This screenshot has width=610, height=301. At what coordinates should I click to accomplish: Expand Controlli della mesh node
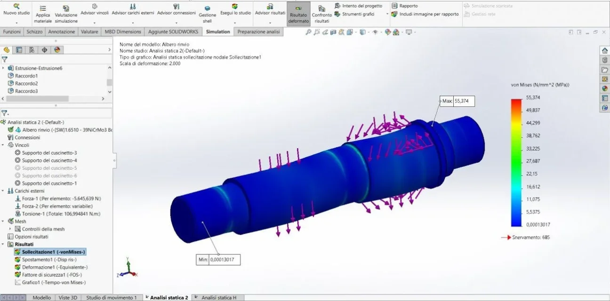pyautogui.click(x=11, y=229)
